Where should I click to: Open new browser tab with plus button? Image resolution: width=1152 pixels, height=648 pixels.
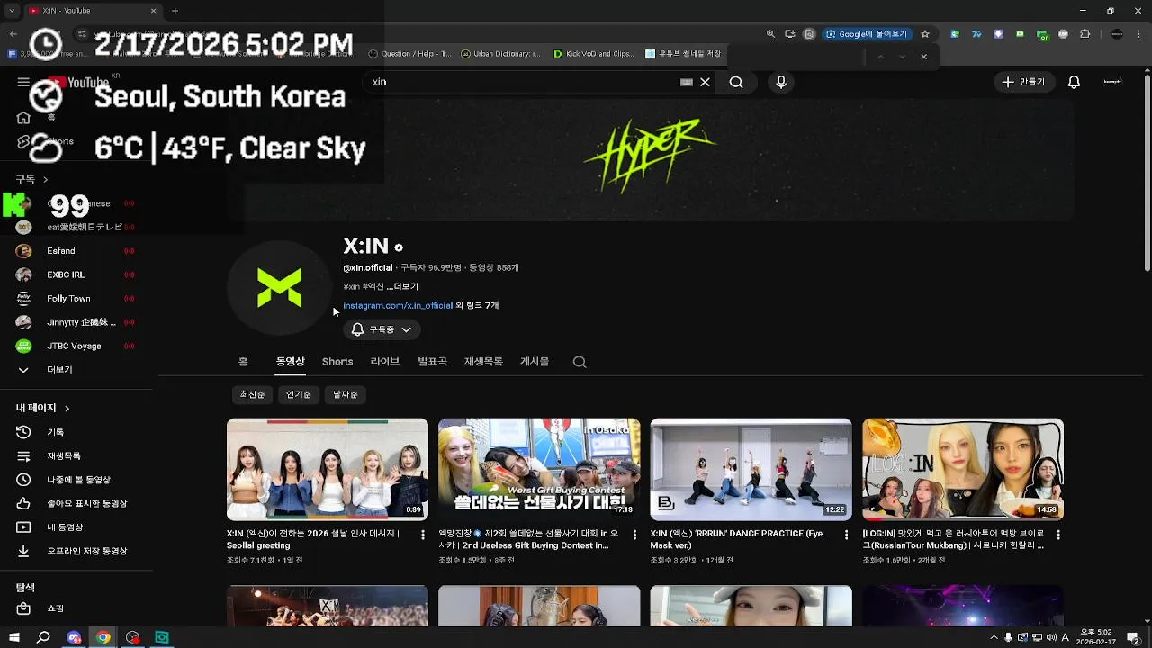pyautogui.click(x=175, y=11)
